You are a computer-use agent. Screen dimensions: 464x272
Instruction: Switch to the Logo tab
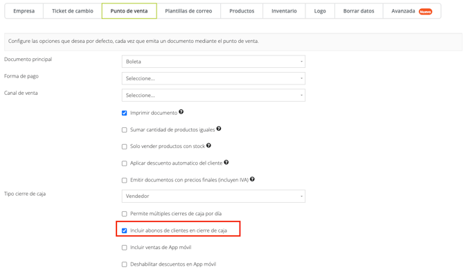(x=320, y=11)
